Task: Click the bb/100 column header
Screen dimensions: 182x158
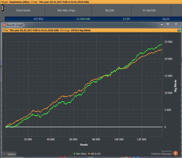Action: click(x=110, y=10)
